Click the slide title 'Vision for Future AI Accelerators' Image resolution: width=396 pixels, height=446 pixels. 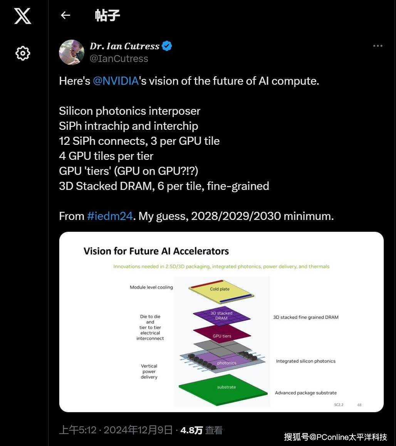coord(156,252)
